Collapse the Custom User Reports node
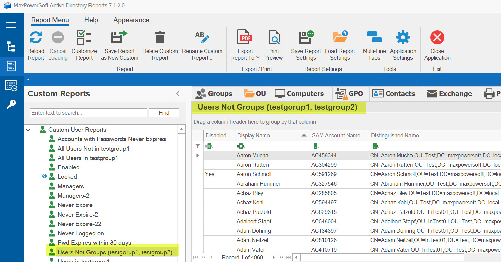The width and height of the screenshot is (501, 262). coord(28,130)
